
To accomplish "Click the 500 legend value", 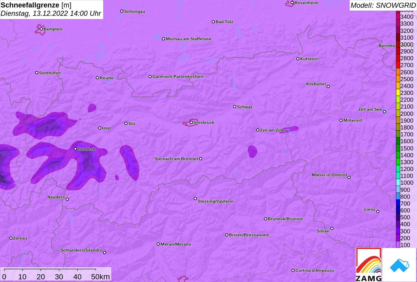I will click(x=405, y=218).
